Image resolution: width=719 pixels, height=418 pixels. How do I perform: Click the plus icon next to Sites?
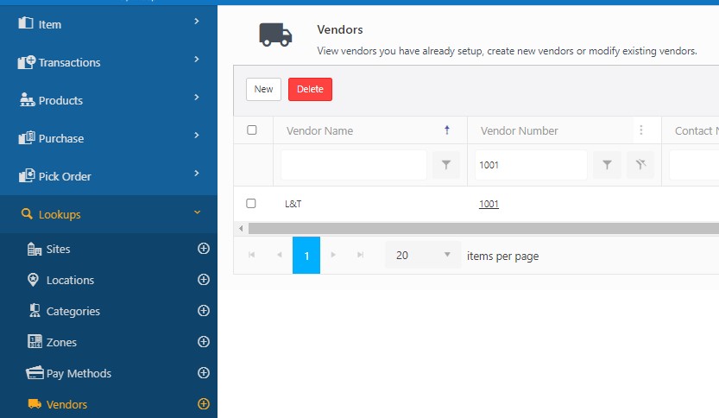(x=204, y=249)
